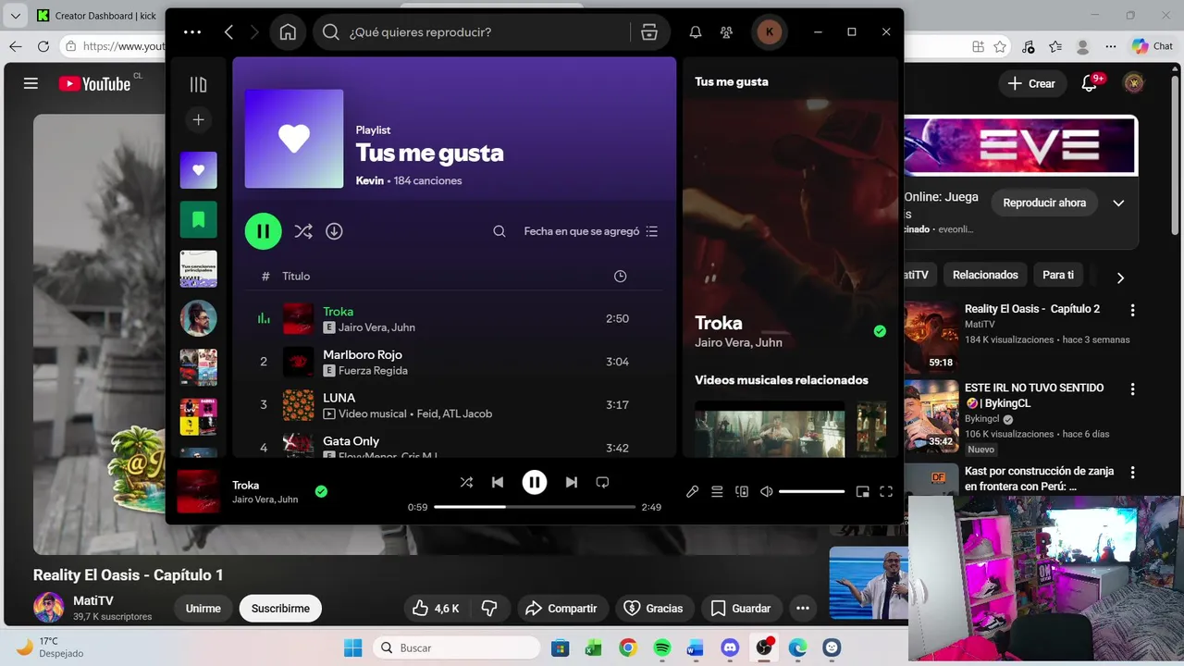Create new playlist with plus icon
The width and height of the screenshot is (1184, 666).
198,119
